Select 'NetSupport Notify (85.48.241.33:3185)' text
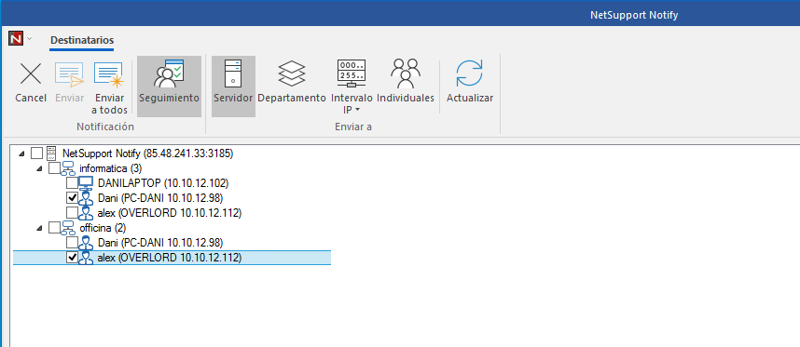 [148, 153]
